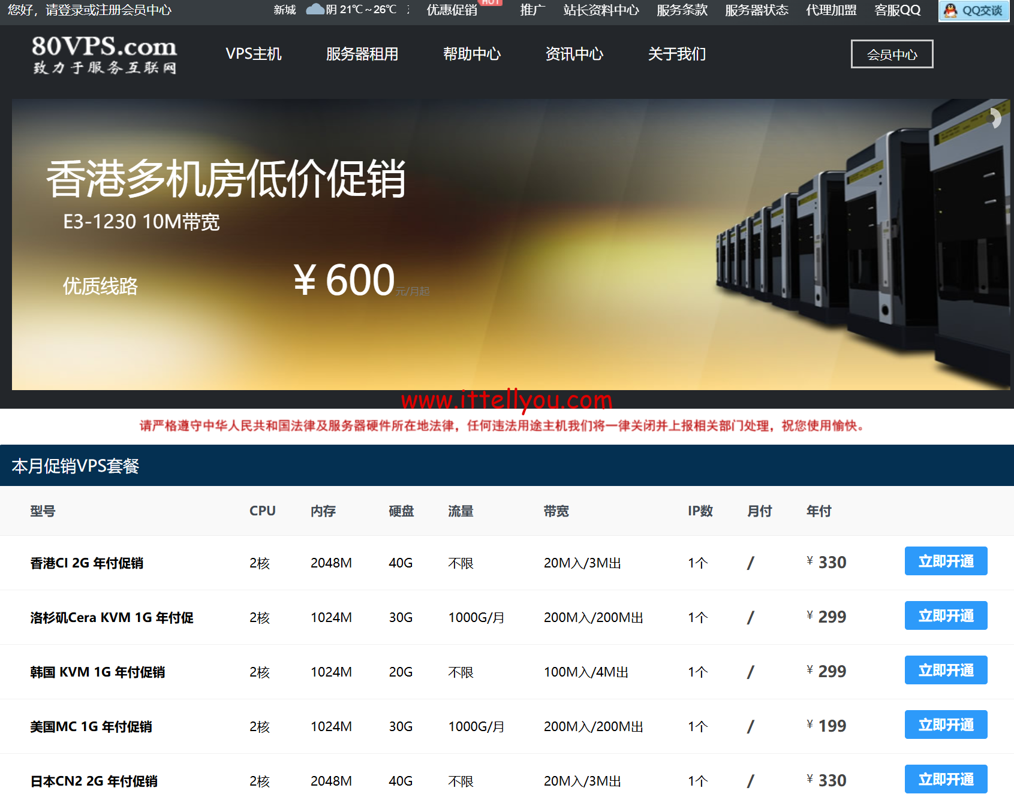Screen dimensions: 1014x803
Task: Click 立即开通 for 韩国 KVM 1G plan
Action: pyautogui.click(x=946, y=670)
